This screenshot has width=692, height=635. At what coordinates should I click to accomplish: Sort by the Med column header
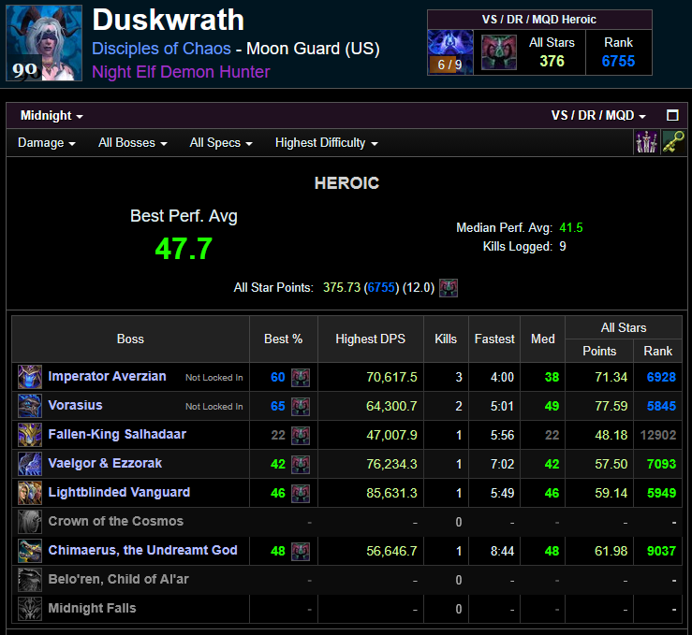click(x=542, y=339)
